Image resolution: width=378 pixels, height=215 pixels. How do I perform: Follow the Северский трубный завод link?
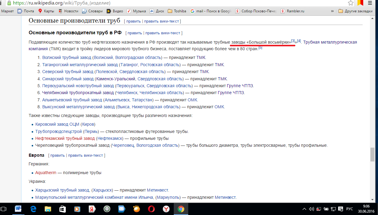click(x=68, y=72)
